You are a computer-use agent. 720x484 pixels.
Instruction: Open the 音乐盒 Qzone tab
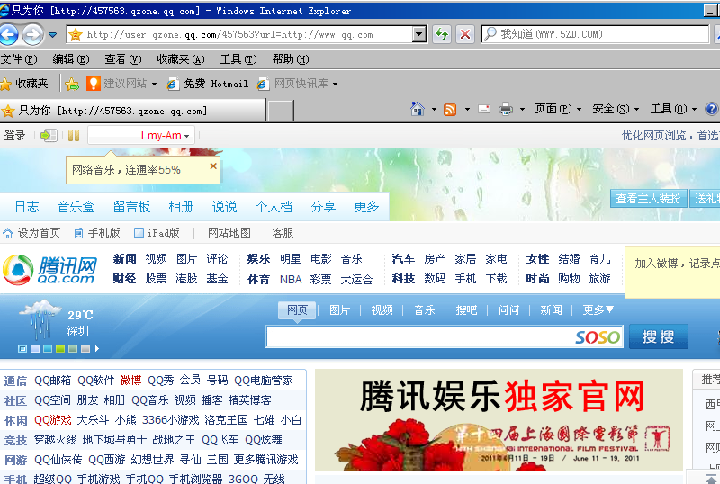(x=76, y=207)
